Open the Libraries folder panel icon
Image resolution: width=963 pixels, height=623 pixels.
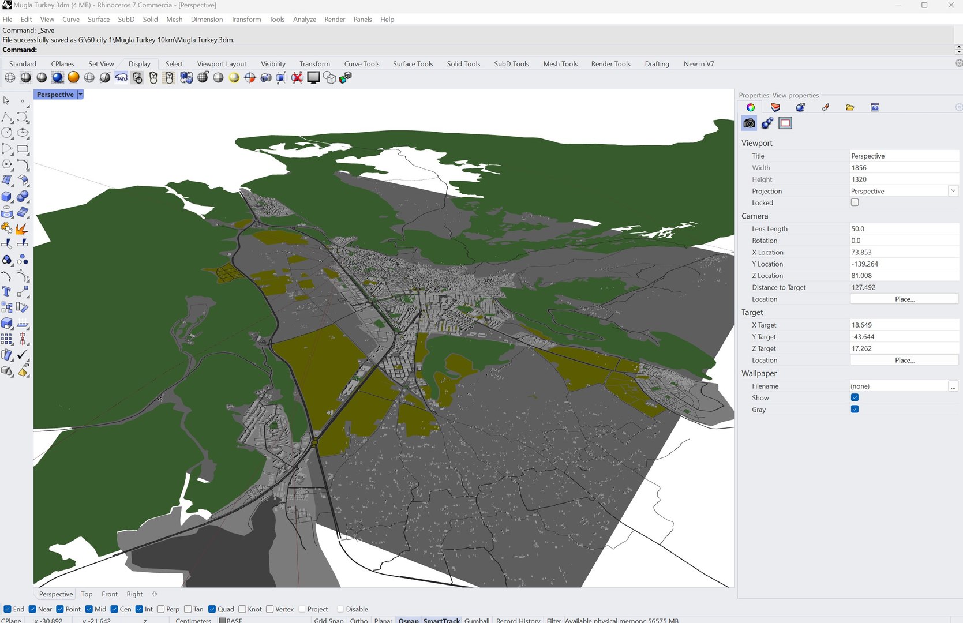click(x=850, y=107)
